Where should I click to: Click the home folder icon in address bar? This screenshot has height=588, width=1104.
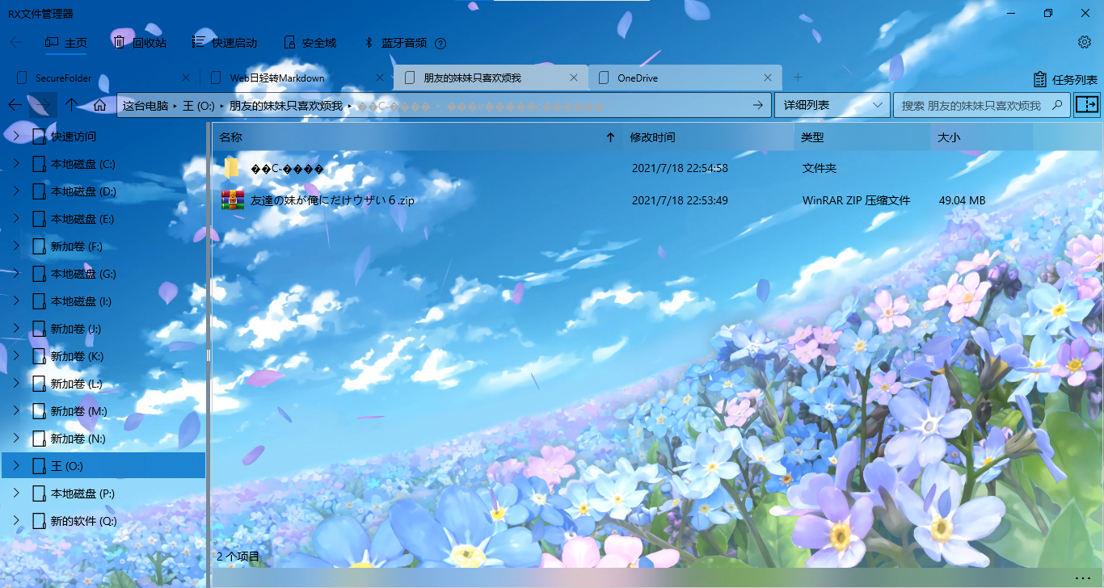[x=100, y=105]
